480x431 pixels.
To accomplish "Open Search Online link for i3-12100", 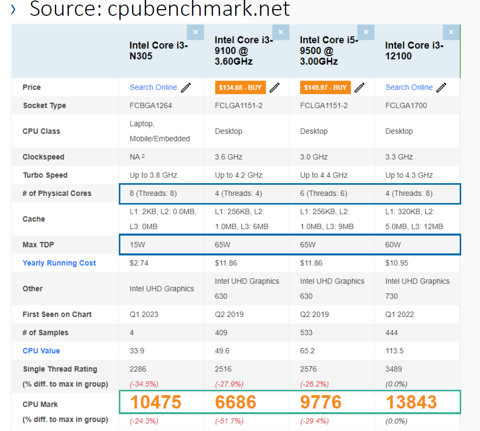I will [x=409, y=88].
